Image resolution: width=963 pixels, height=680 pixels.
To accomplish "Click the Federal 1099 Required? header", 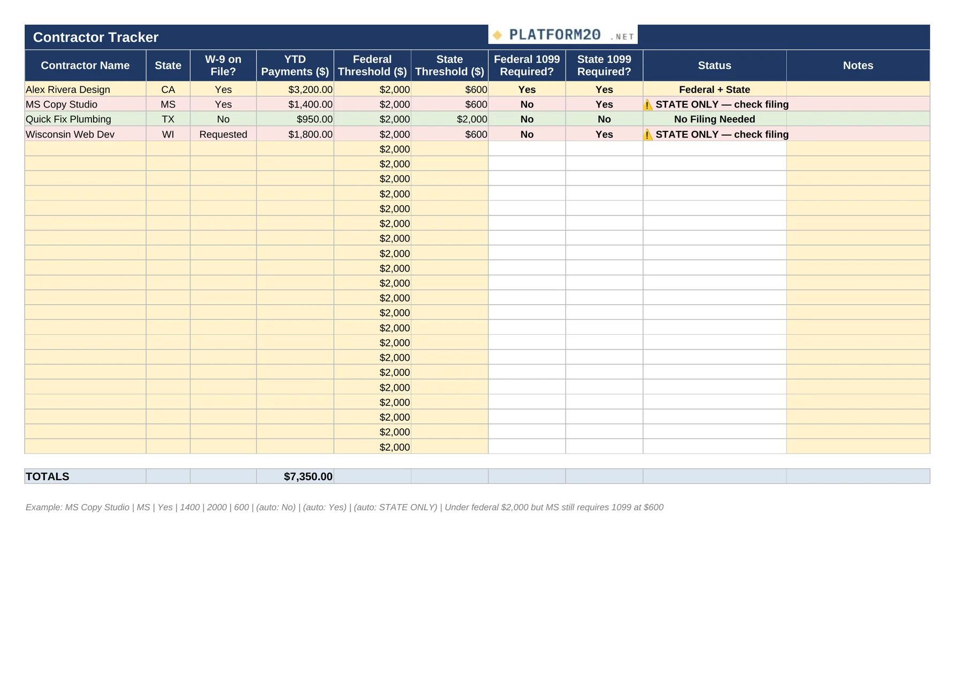I will pyautogui.click(x=527, y=66).
